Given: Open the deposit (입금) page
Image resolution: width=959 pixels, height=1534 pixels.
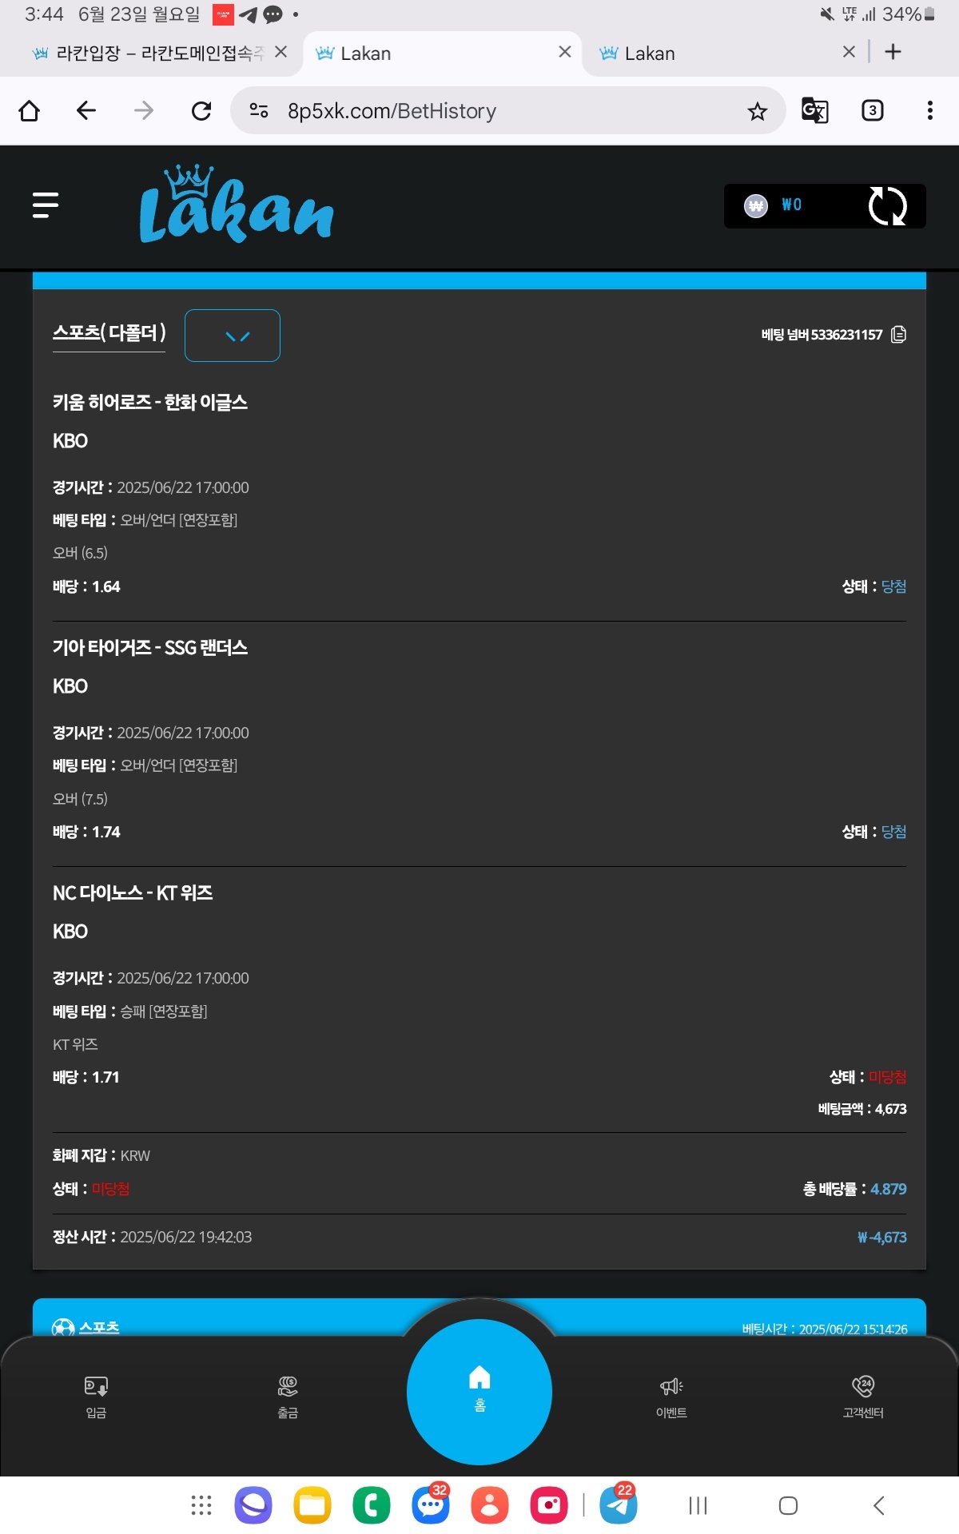Looking at the screenshot, I should coord(96,1395).
